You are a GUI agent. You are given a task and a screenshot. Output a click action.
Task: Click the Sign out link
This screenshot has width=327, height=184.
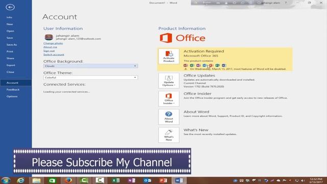pos(49,51)
